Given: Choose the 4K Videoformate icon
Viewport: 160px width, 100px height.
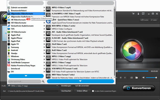Looking at the screenshot, I should [x=9, y=20].
